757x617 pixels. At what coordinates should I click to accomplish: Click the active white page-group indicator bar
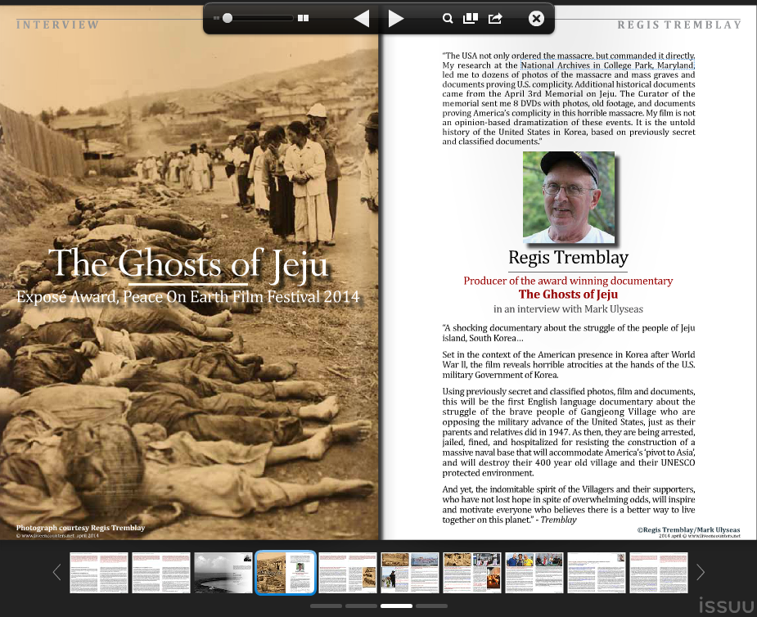click(x=396, y=606)
